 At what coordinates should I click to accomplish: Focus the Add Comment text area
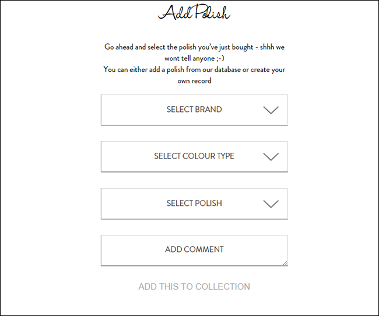[194, 251]
